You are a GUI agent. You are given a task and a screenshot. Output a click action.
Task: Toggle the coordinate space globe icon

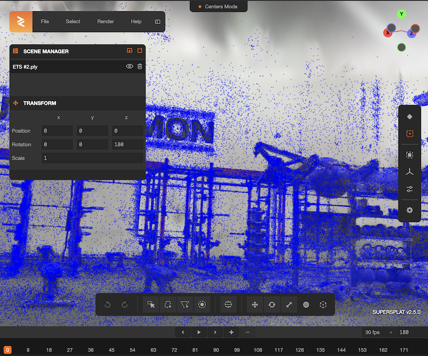tap(306, 305)
